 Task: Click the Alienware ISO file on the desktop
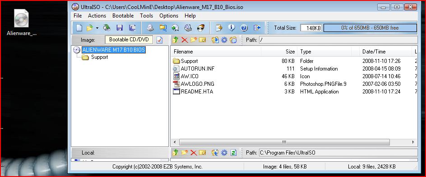pos(22,23)
